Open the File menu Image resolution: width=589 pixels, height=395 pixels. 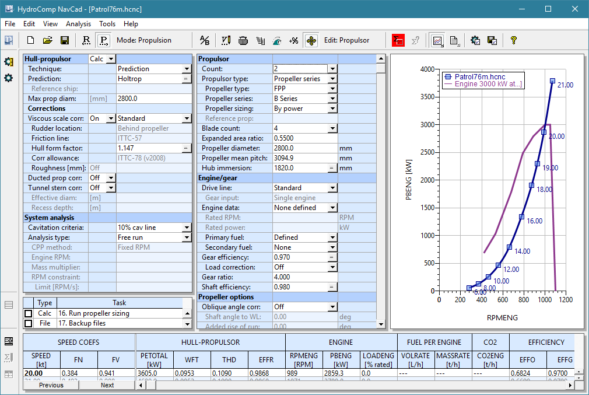[10, 24]
